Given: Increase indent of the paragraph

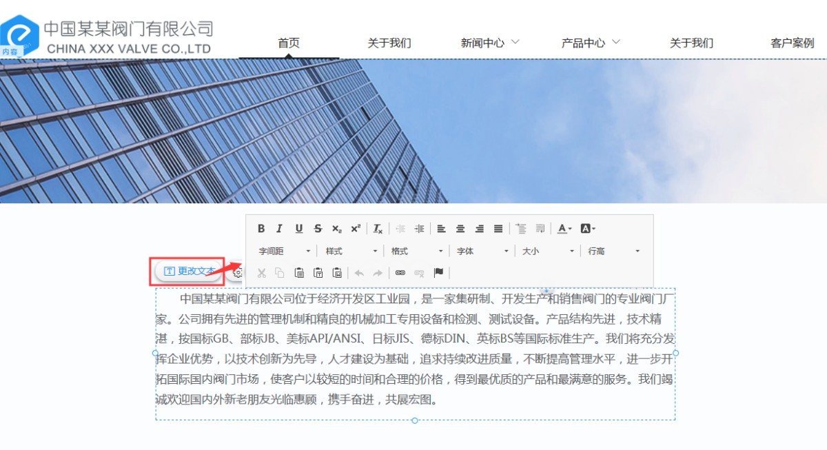Looking at the screenshot, I should tap(419, 229).
